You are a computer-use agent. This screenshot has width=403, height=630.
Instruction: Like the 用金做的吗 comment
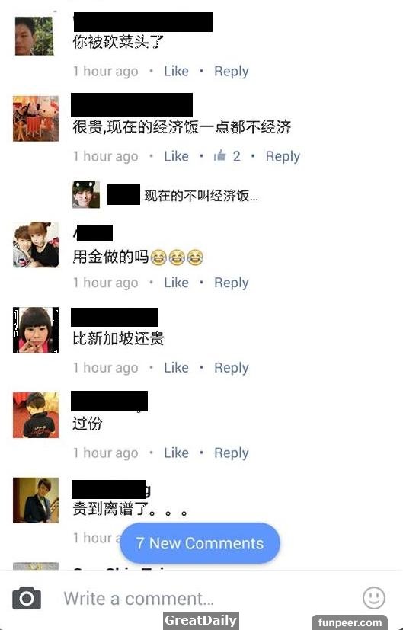[176, 283]
